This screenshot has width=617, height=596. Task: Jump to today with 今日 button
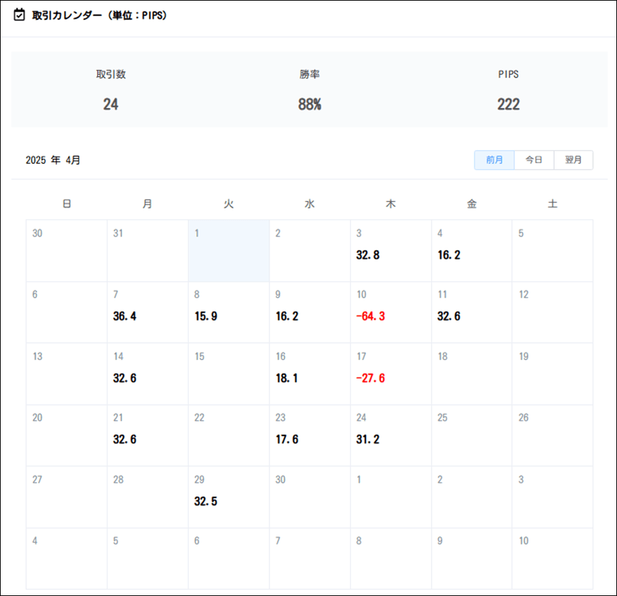534,160
